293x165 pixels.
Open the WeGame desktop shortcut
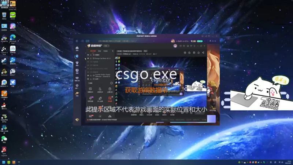(x=4, y=72)
